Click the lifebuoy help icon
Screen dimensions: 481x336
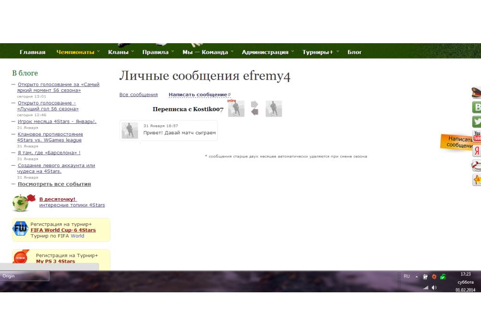(x=477, y=166)
